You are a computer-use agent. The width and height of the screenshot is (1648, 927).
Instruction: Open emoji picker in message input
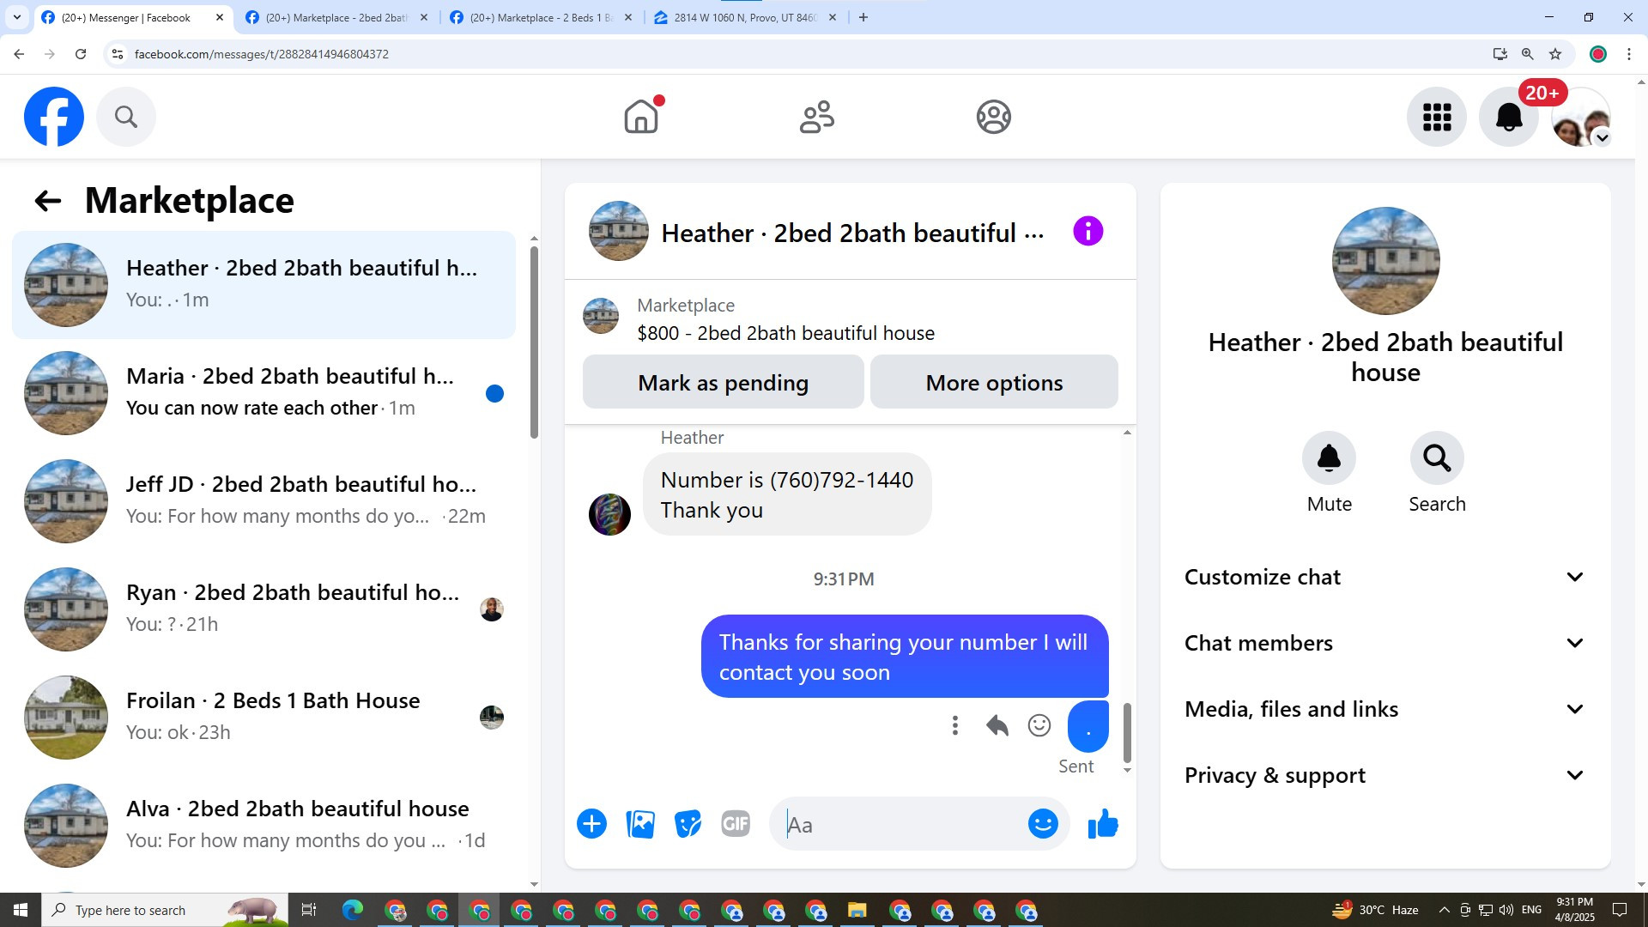point(1043,825)
